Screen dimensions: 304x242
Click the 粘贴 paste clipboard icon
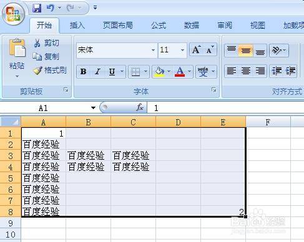point(17,48)
